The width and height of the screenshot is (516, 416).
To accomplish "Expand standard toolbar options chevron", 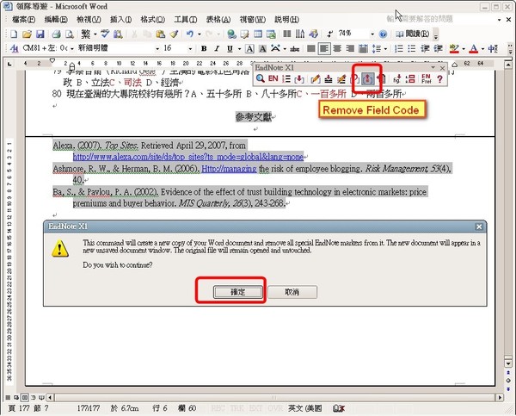I will point(436,34).
